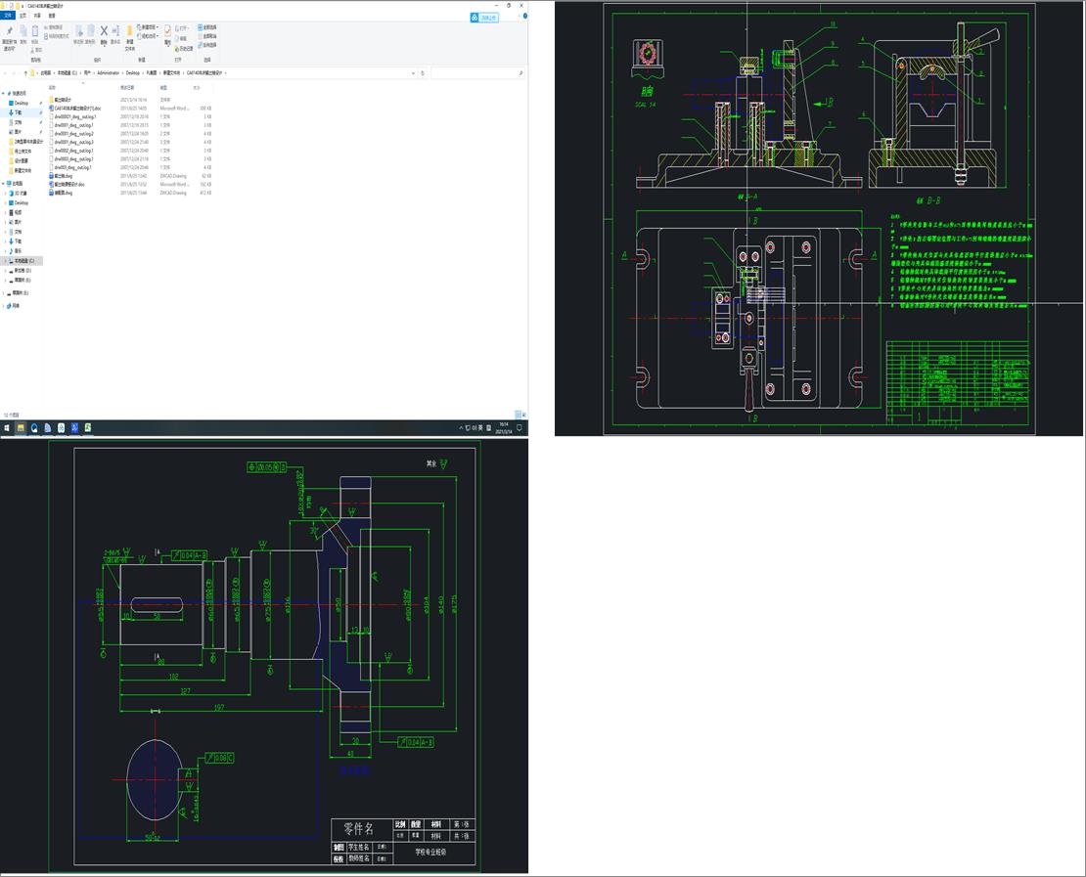Click the Windows Start button

coord(6,428)
